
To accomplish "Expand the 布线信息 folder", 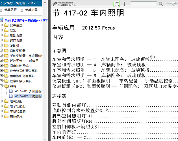I will tap(1, 116).
